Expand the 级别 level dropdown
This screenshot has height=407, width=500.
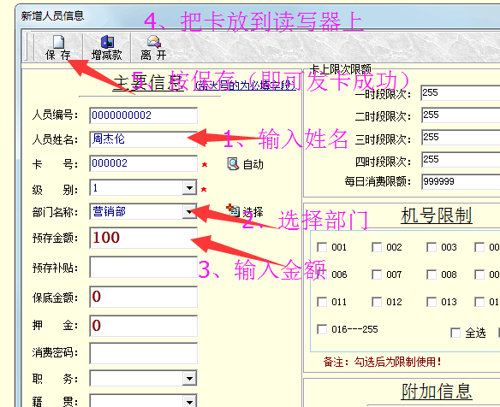pyautogui.click(x=189, y=188)
